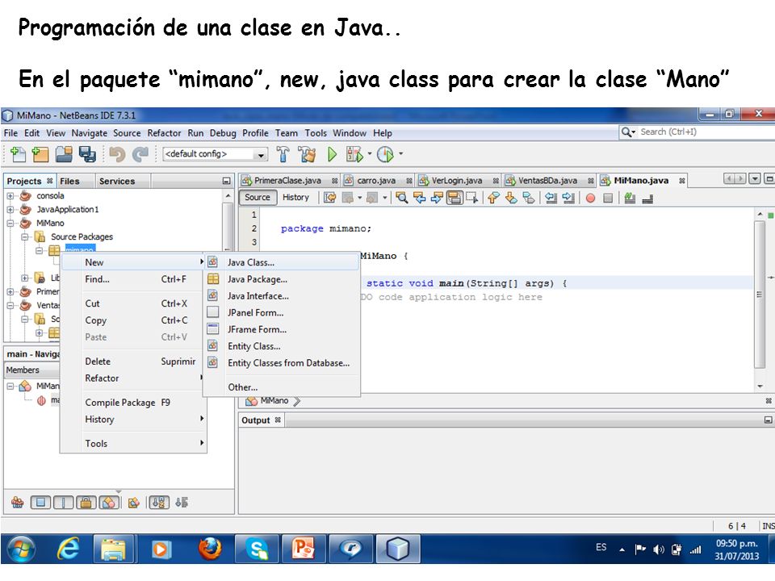775x581 pixels.
Task: Click the editor Find Selection magnifier icon
Action: (x=402, y=199)
